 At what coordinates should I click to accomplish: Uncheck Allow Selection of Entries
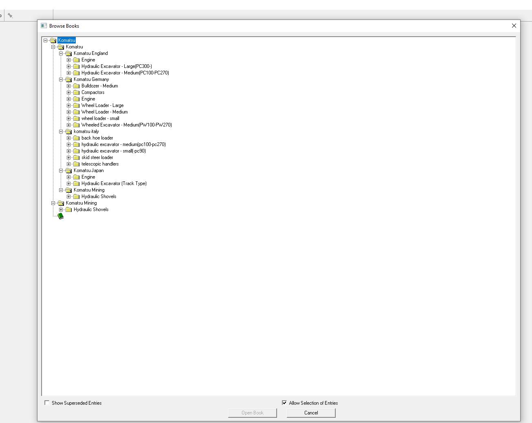coord(284,403)
